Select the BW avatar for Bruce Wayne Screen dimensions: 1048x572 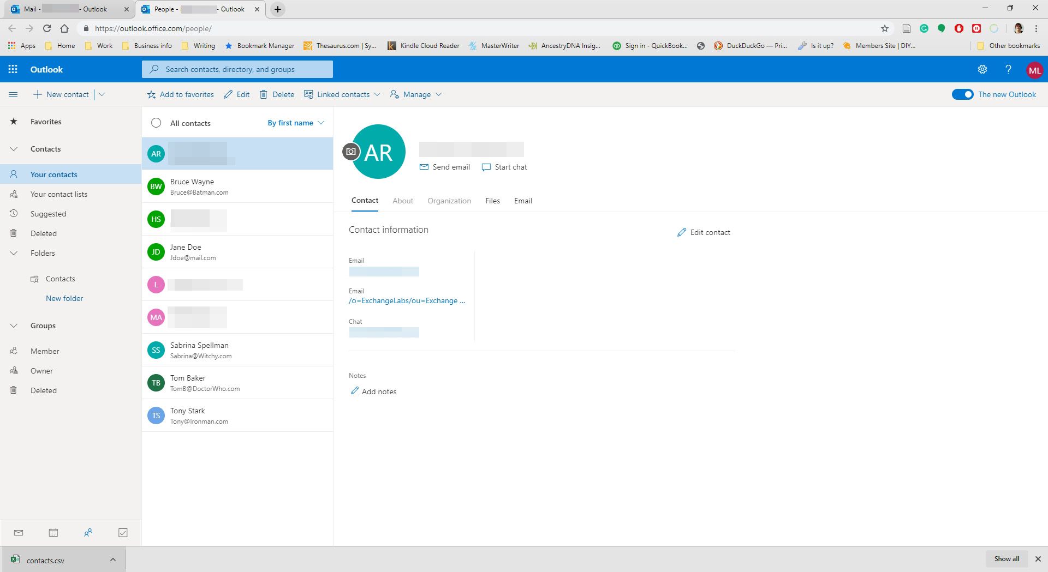coord(156,186)
